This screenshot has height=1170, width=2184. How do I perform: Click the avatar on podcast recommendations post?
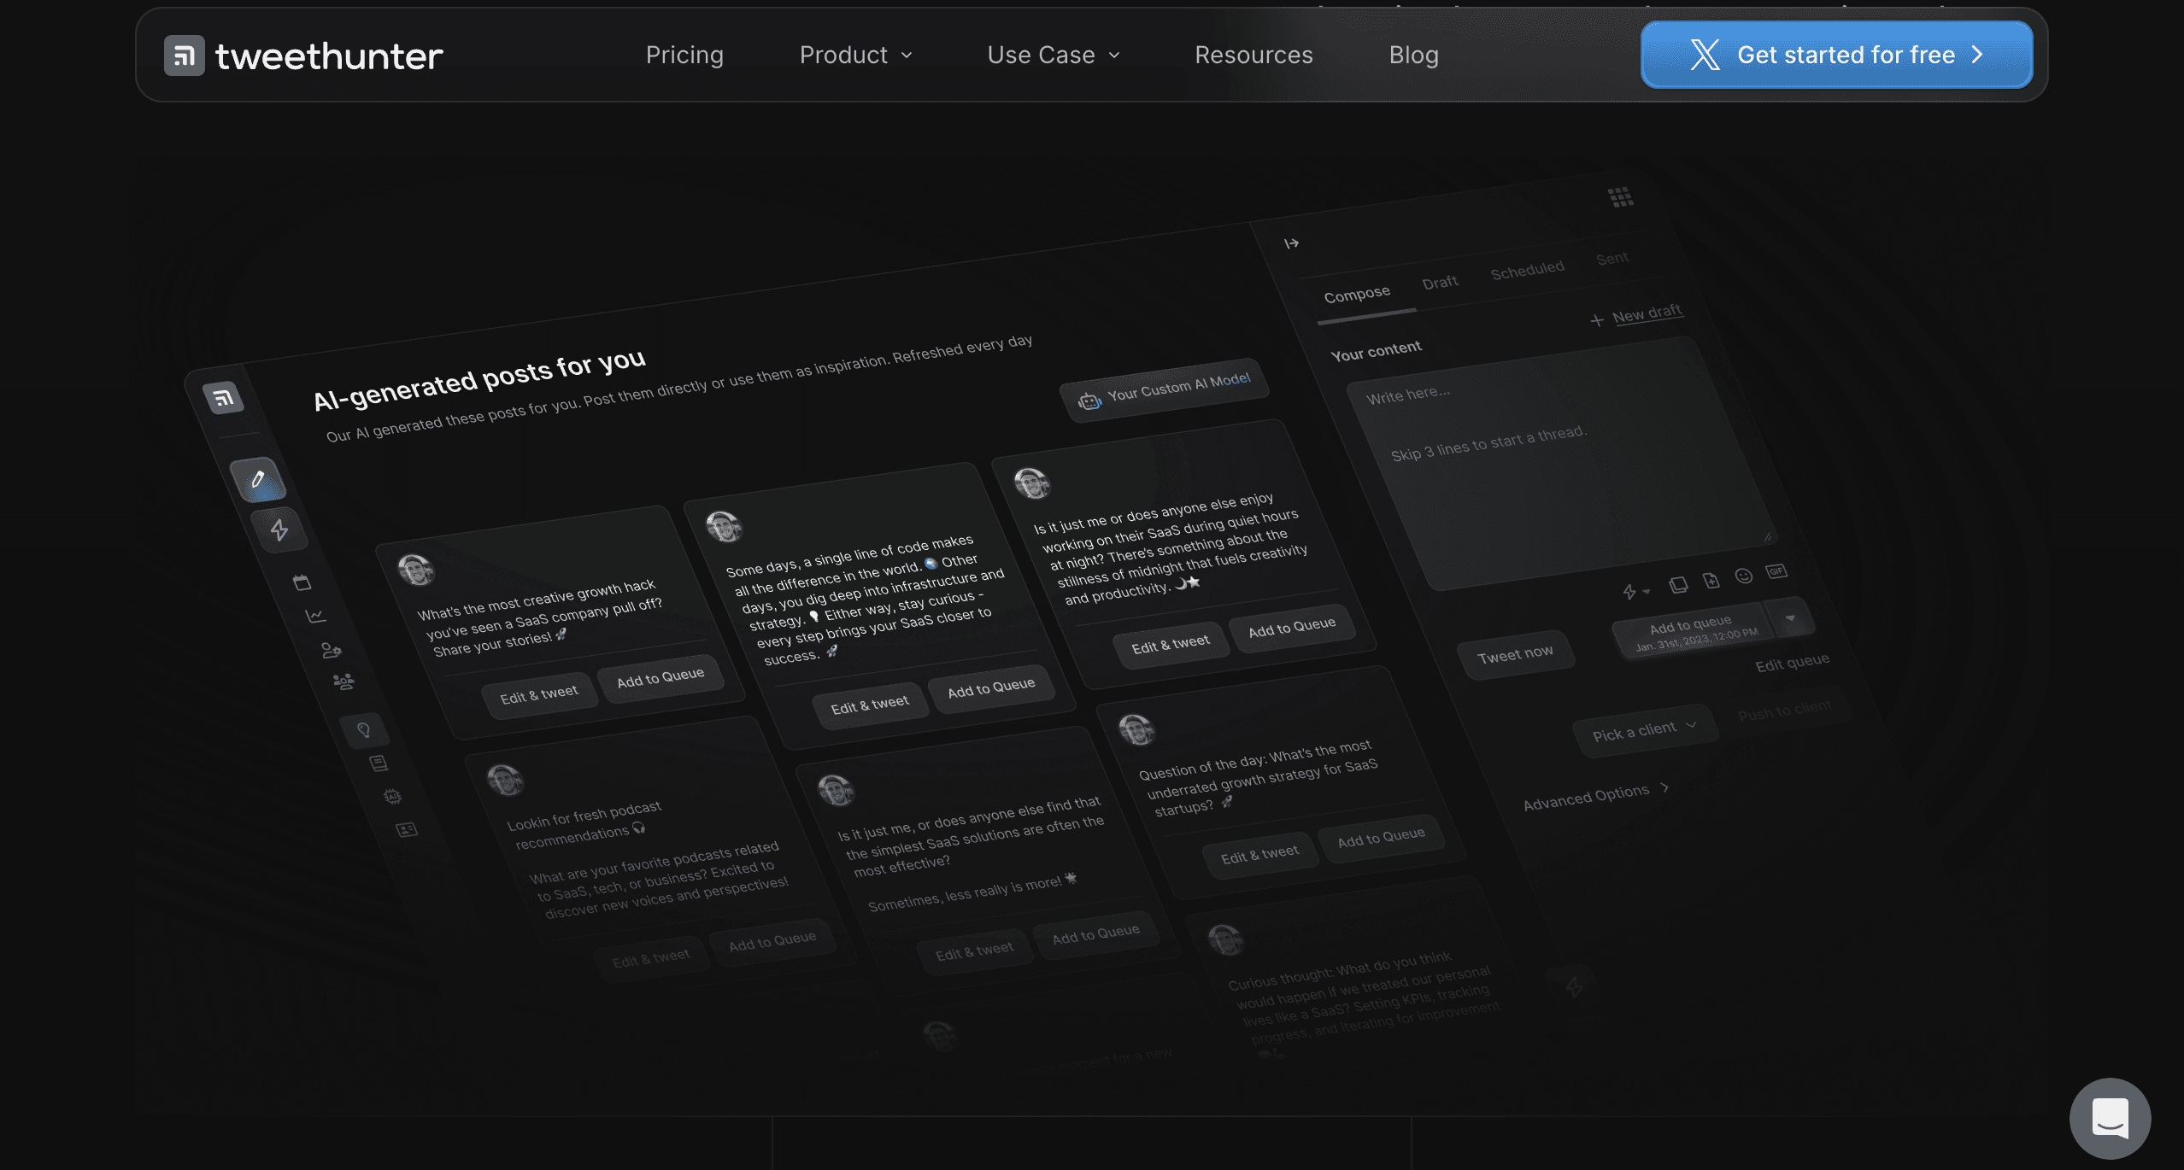pyautogui.click(x=505, y=780)
